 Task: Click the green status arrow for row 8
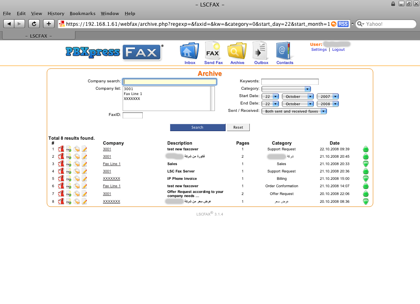point(366,202)
